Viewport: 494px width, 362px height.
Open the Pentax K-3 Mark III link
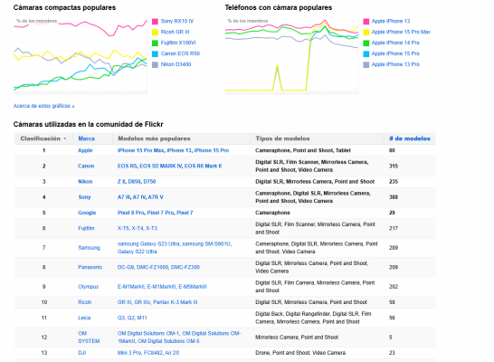click(176, 302)
